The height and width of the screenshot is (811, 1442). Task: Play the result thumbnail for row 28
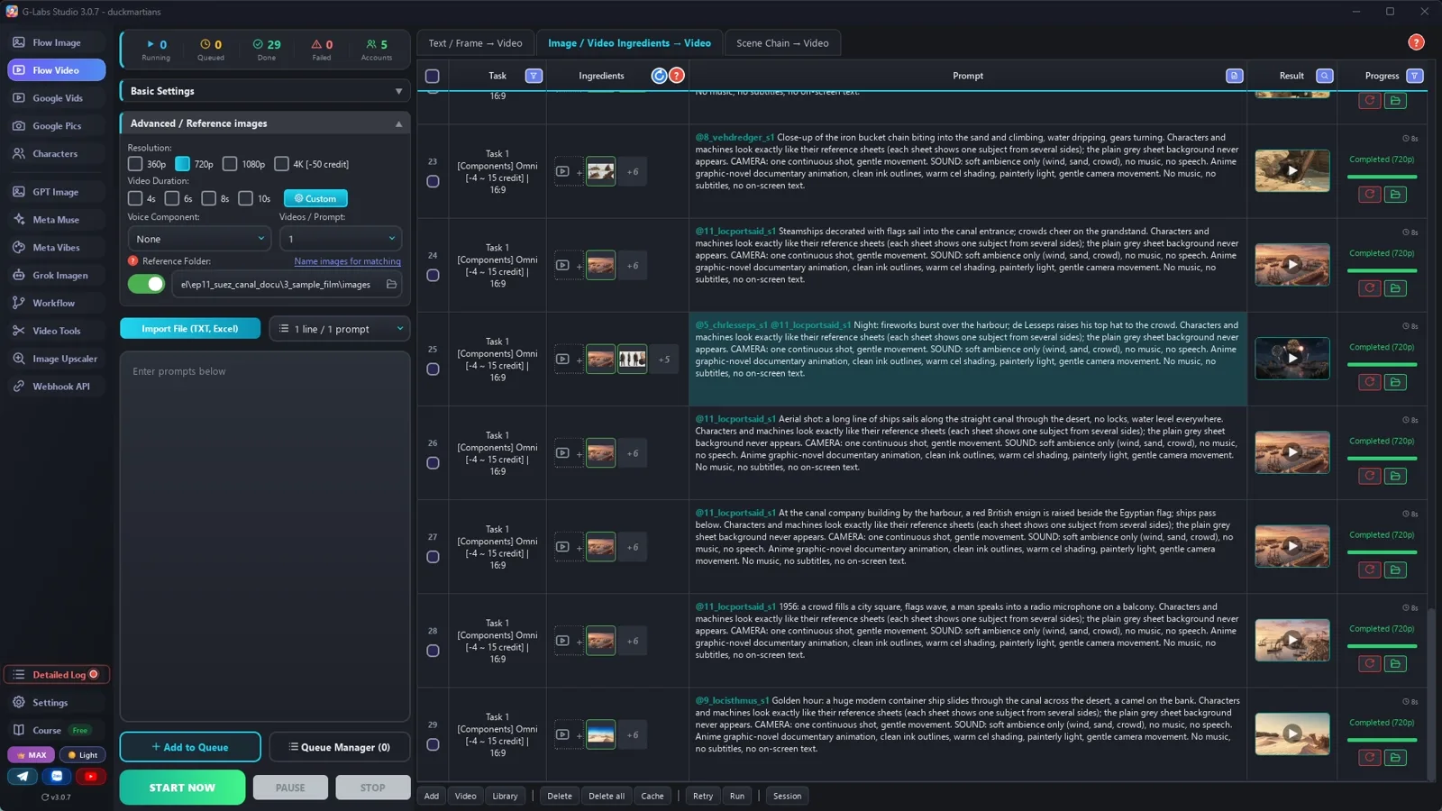point(1292,641)
